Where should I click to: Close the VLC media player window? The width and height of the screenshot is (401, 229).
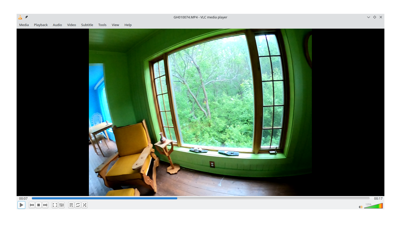point(381,17)
